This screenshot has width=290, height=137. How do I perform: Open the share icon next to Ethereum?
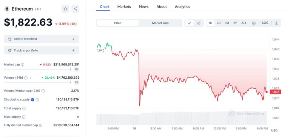click(75, 9)
